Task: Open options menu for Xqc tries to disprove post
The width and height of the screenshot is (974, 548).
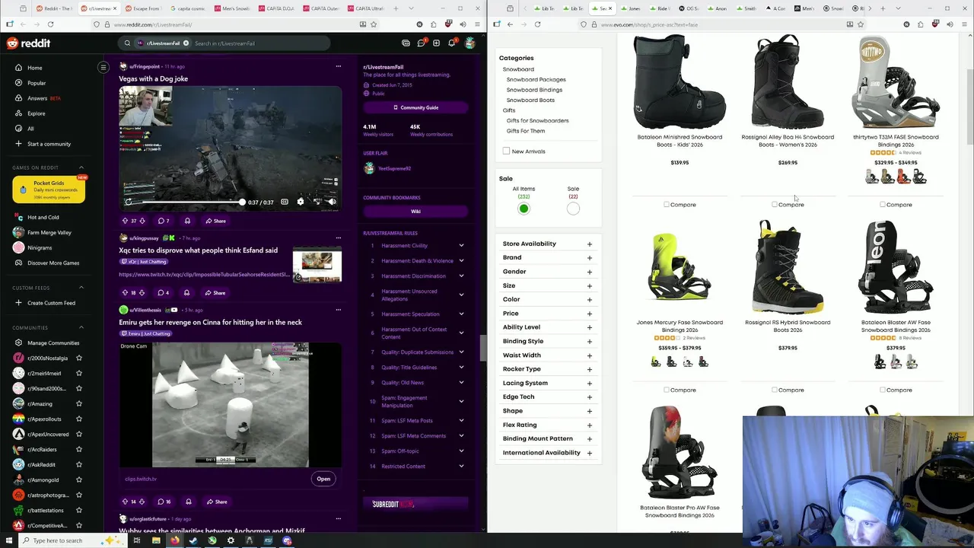Action: pos(339,237)
